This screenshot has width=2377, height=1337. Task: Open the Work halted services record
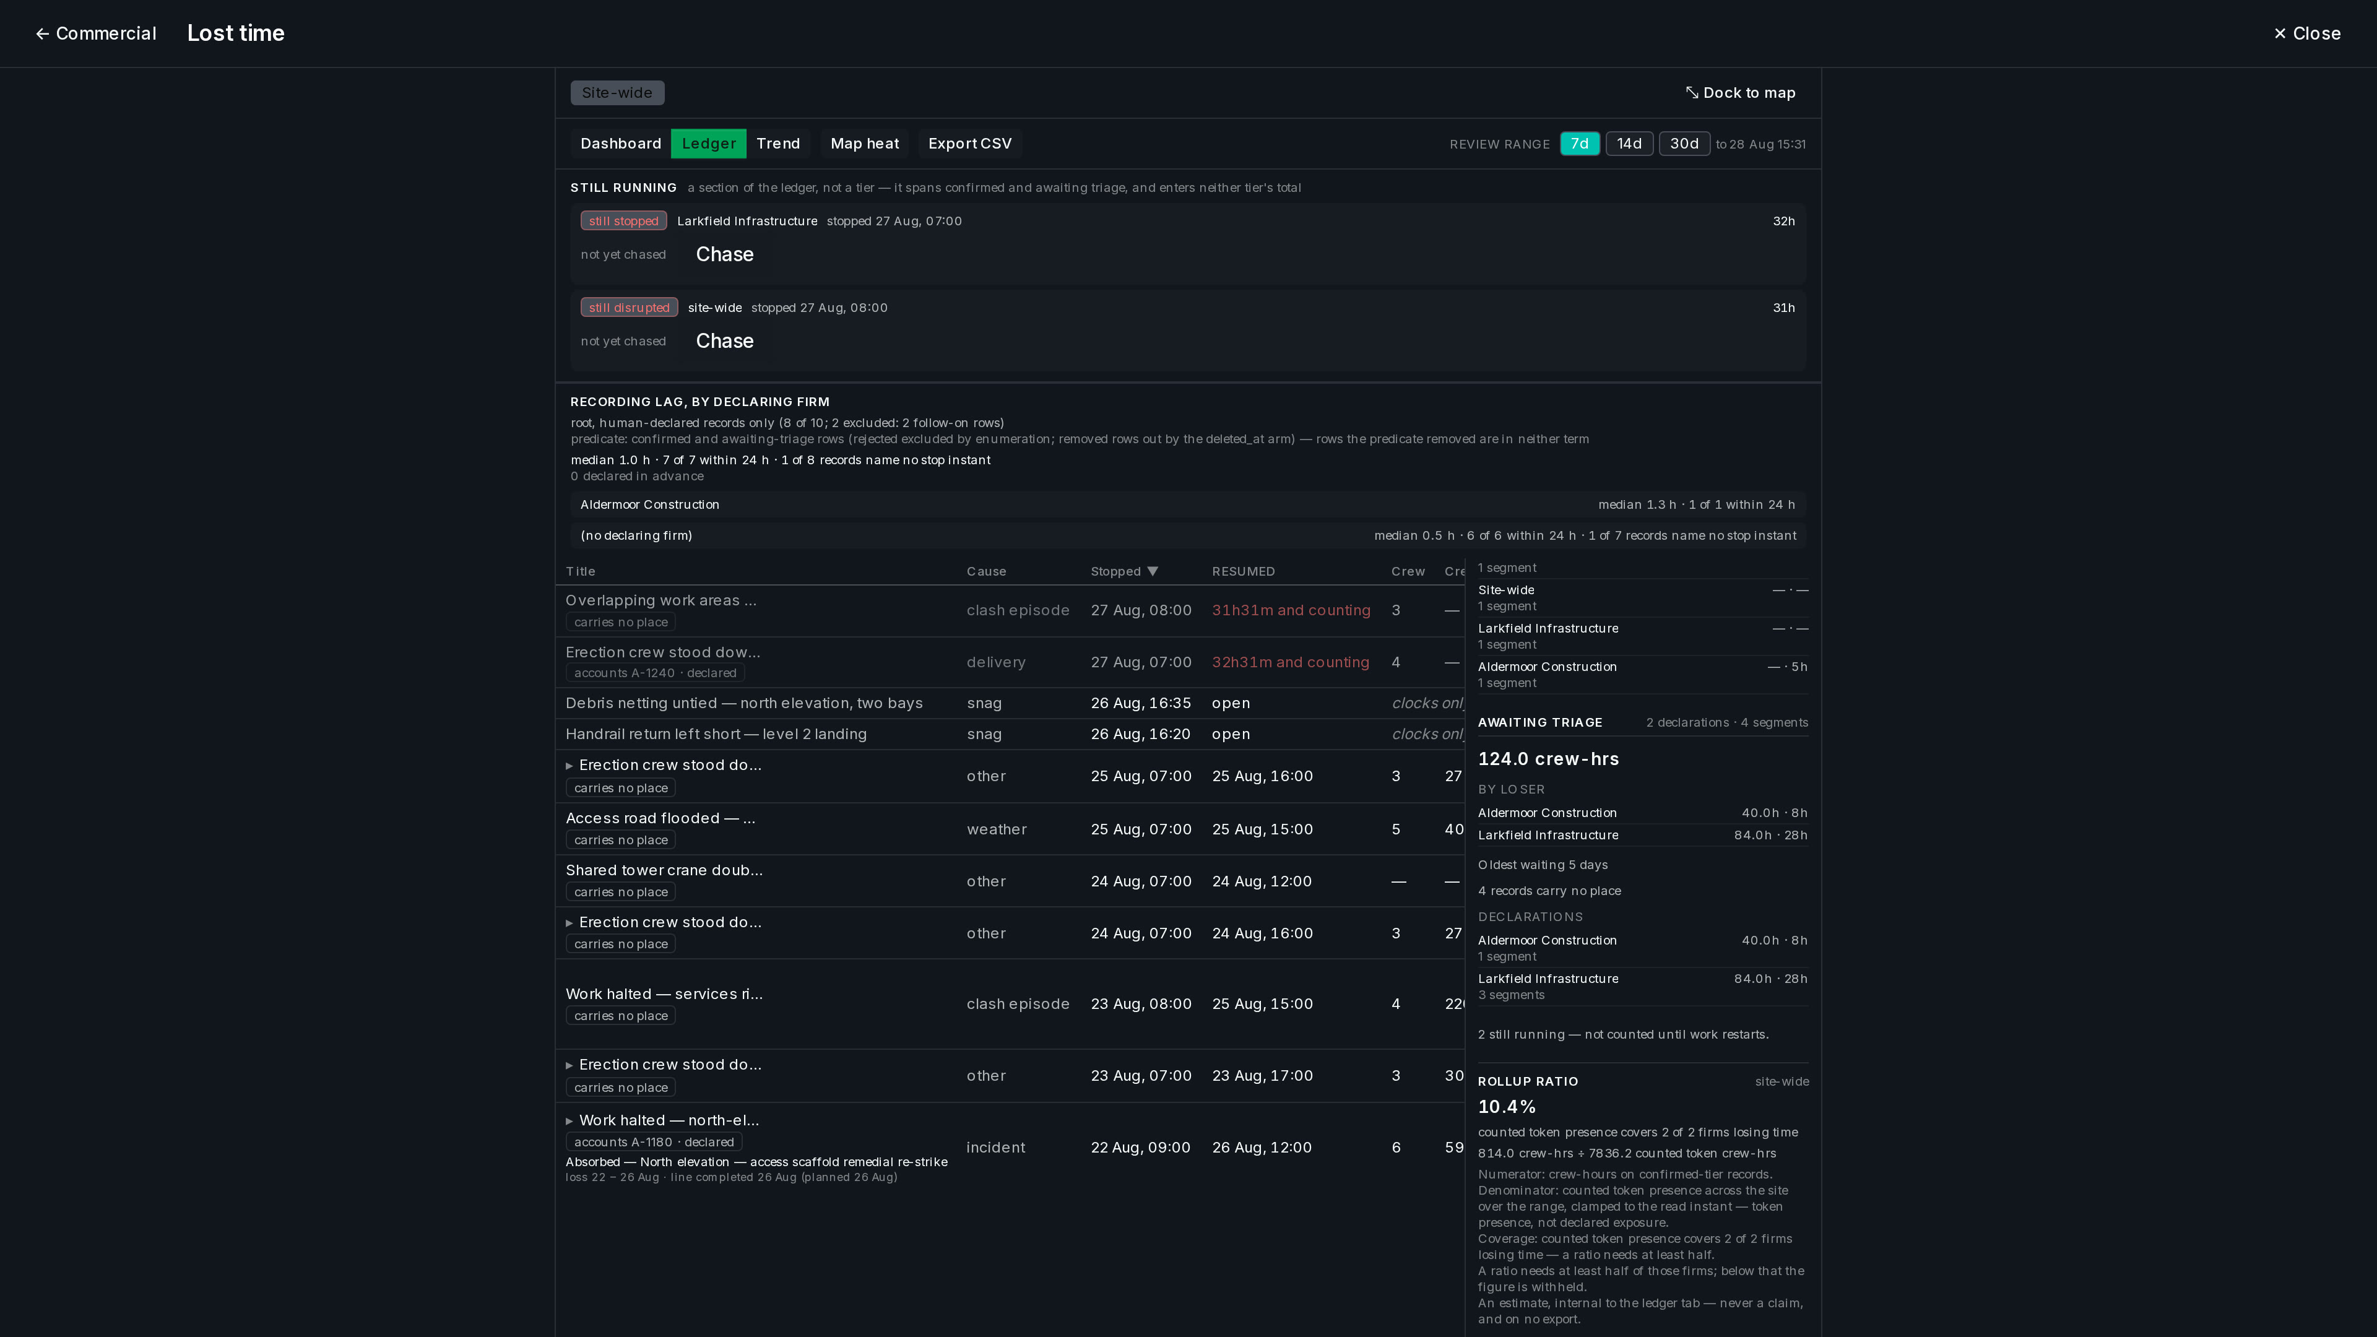pyautogui.click(x=664, y=993)
